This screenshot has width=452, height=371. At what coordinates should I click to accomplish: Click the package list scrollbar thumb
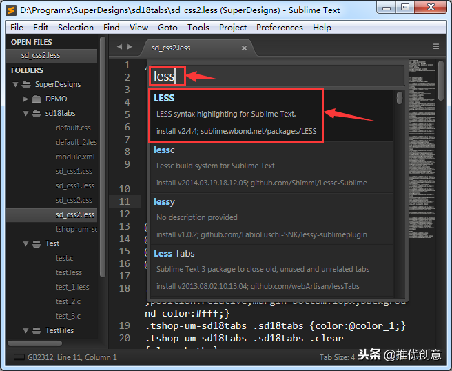[x=399, y=98]
